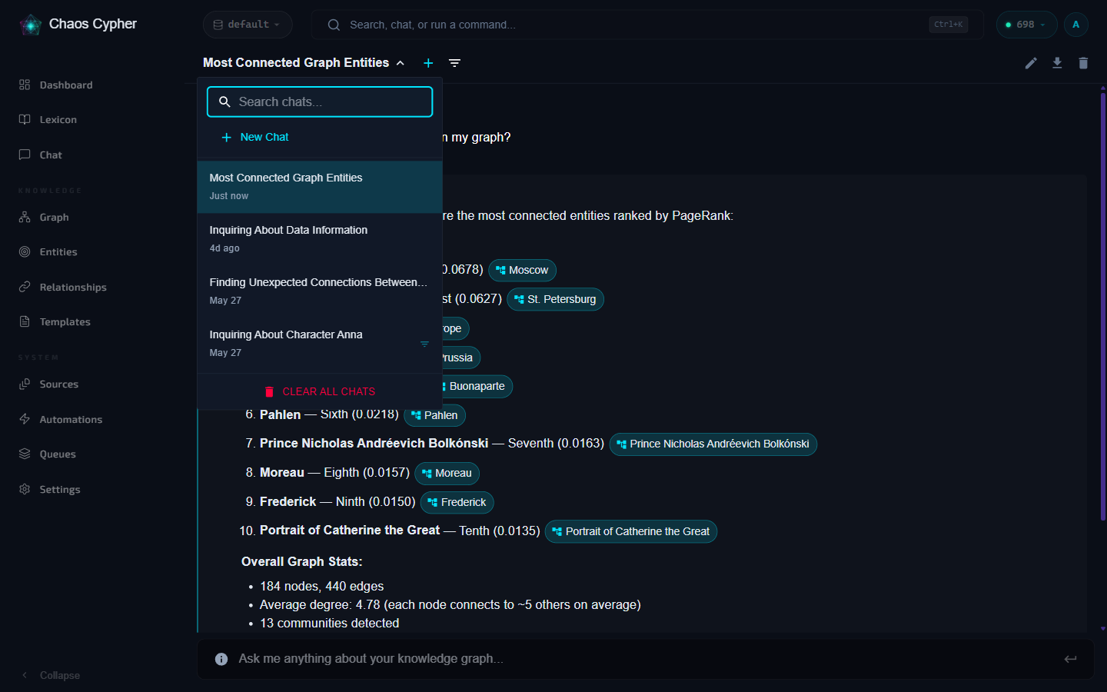Open the 698 credits status dropdown
1107x692 pixels.
[1026, 25]
